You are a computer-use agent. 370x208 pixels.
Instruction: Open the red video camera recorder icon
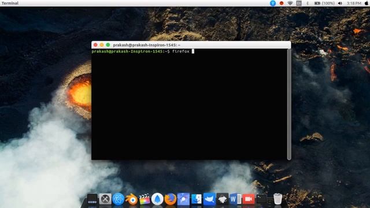click(249, 199)
